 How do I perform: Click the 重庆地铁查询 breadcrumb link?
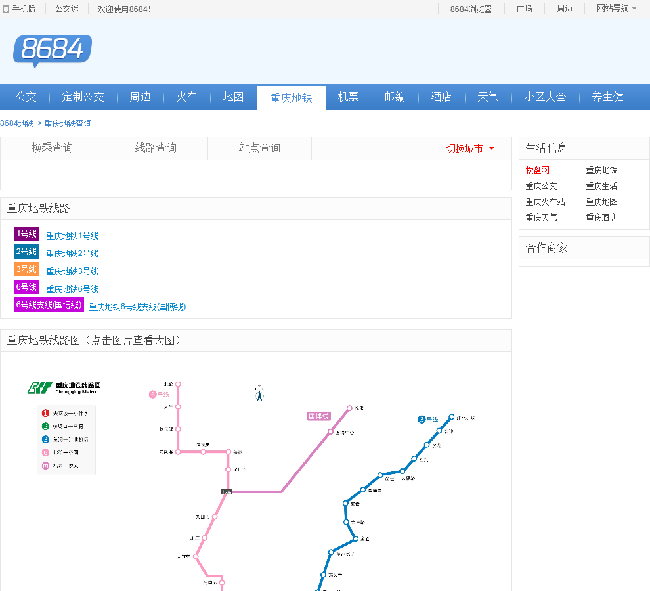(x=68, y=123)
